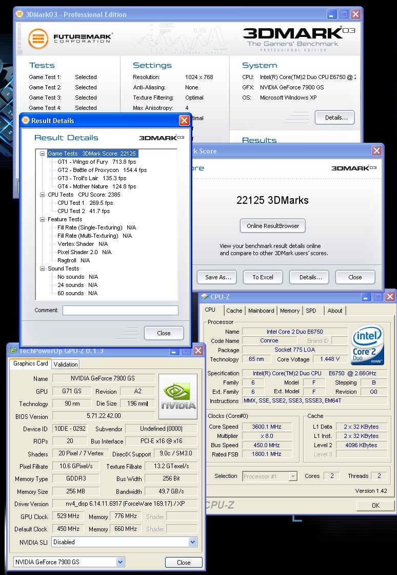
Task: Click the Futuremark orange logo icon
Action: [x=38, y=39]
